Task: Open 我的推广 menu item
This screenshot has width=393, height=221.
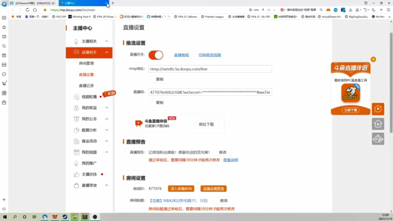Action: [89, 163]
